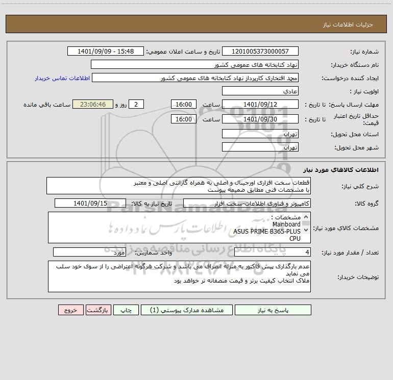Select need number field 1201005373000057
The image size is (393, 380).
pyautogui.click(x=260, y=52)
